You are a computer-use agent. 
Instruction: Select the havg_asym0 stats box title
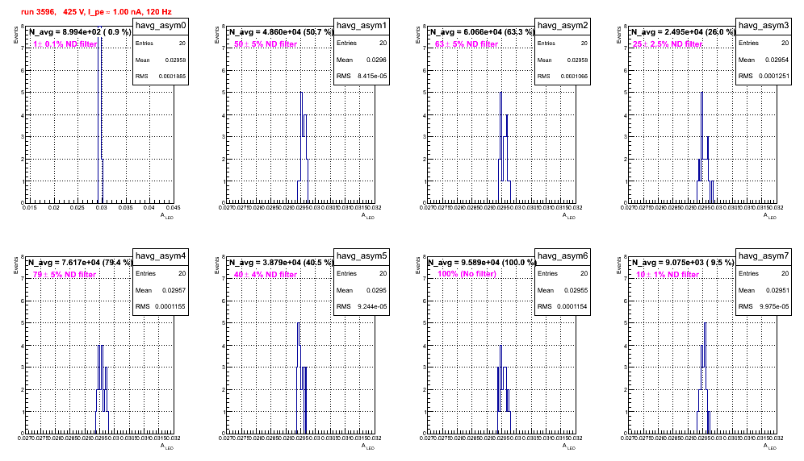click(161, 25)
